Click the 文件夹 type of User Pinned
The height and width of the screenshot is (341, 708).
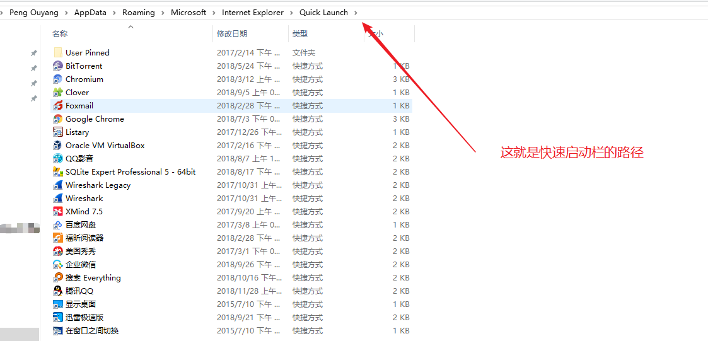304,53
